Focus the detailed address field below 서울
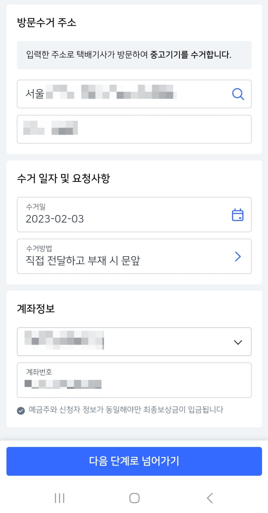268x513 pixels. click(134, 129)
